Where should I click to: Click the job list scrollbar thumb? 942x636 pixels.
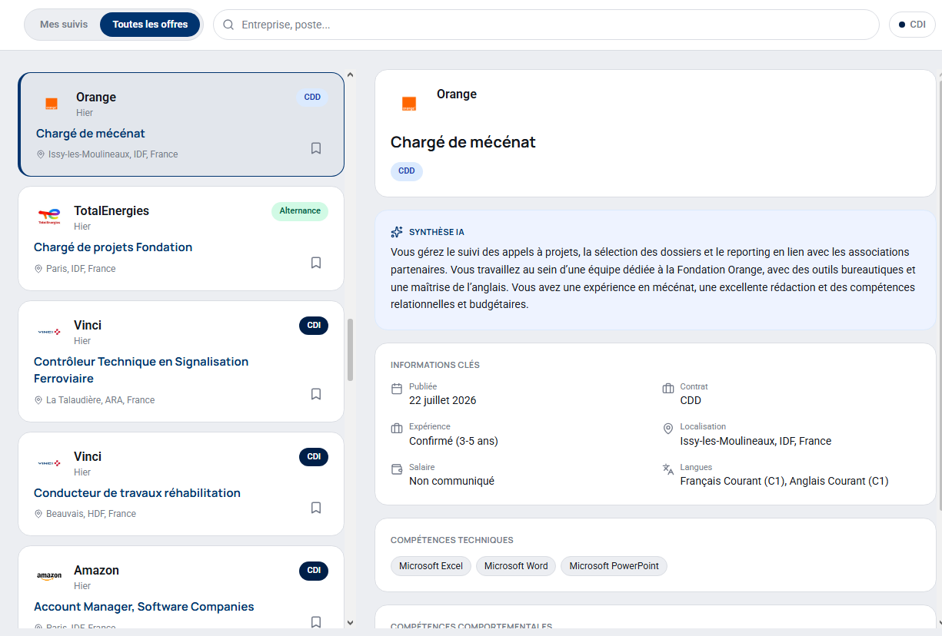(x=351, y=349)
